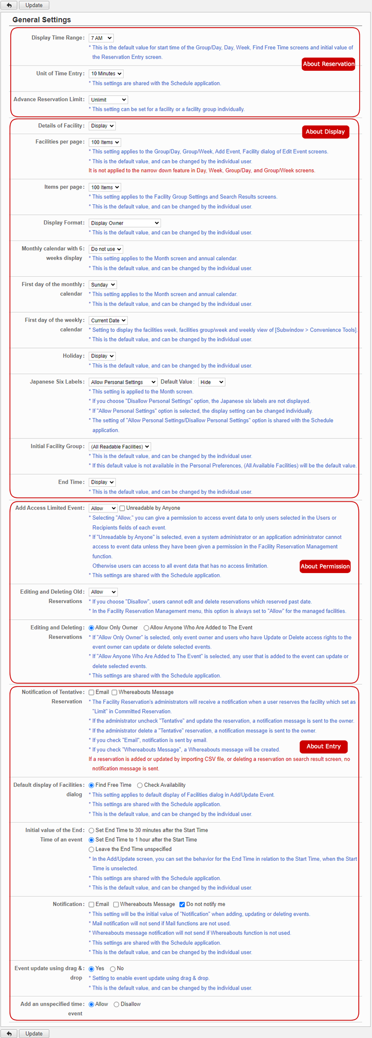Open the Allow Personal Settings dropdown
Image resolution: width=372 pixels, height=1038 pixels.
pyautogui.click(x=123, y=382)
